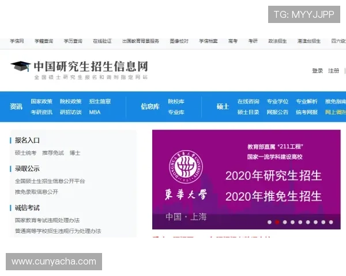Open the 学信网 top link
Viewport: 346px width, 276px height.
17,41
